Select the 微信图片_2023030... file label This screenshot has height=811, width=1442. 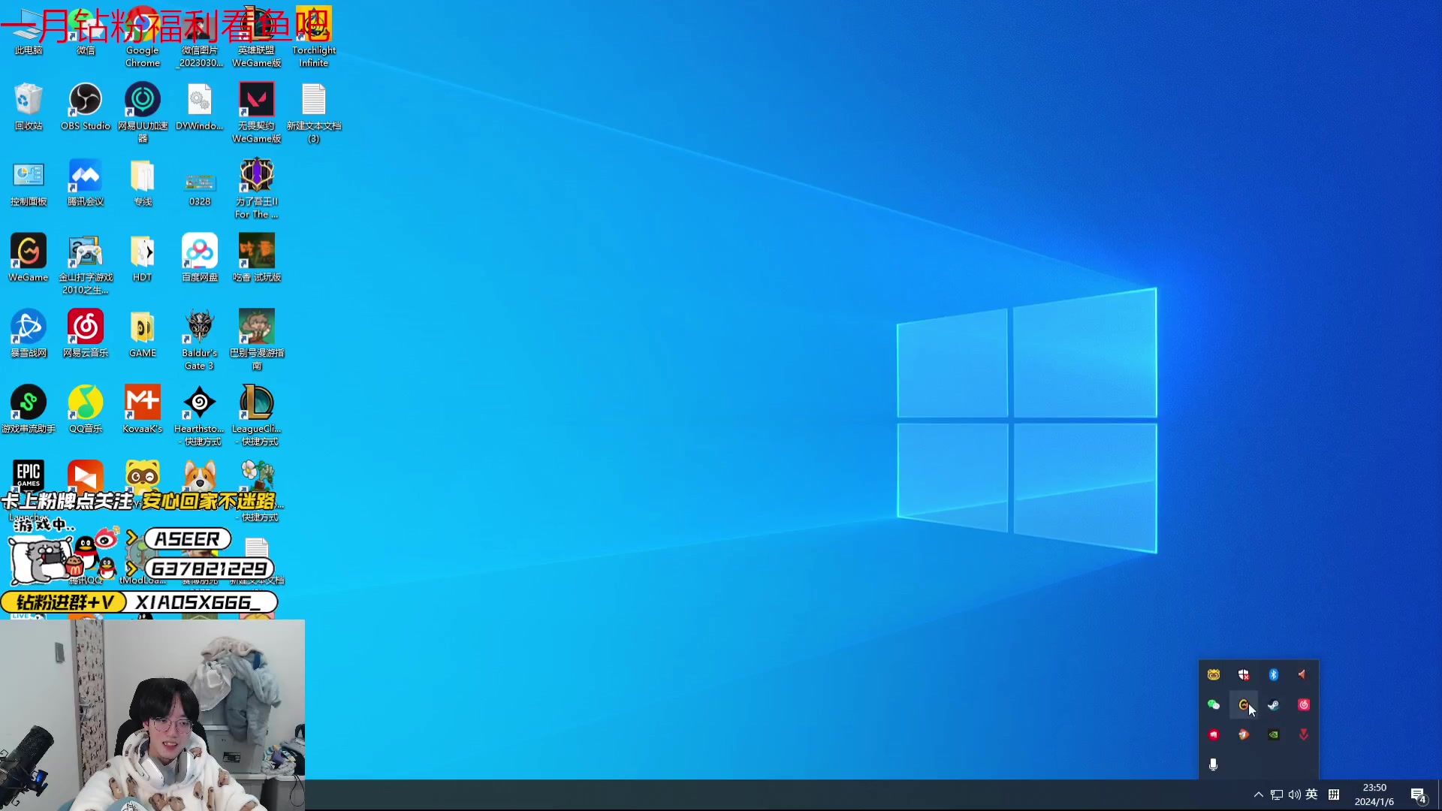pyautogui.click(x=200, y=56)
